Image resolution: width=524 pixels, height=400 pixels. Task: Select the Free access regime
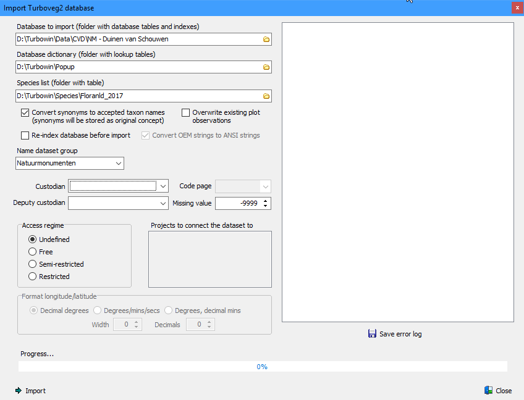click(33, 252)
